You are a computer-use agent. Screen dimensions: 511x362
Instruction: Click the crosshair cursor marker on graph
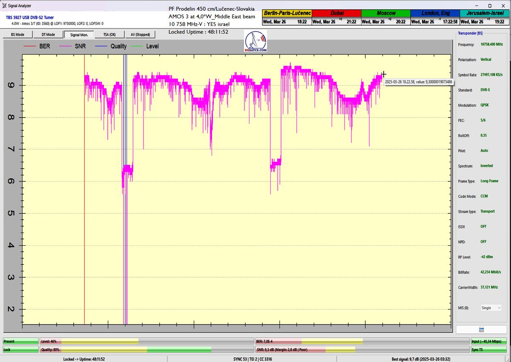pos(384,74)
